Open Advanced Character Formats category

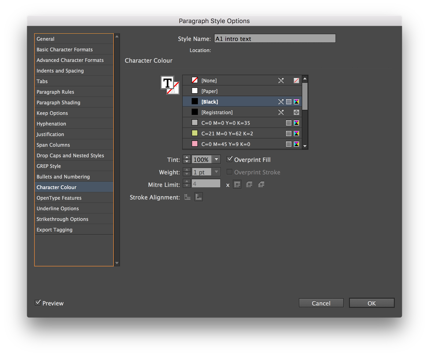point(74,60)
